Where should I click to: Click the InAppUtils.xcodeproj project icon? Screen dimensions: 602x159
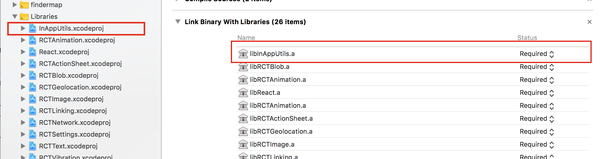(x=33, y=29)
